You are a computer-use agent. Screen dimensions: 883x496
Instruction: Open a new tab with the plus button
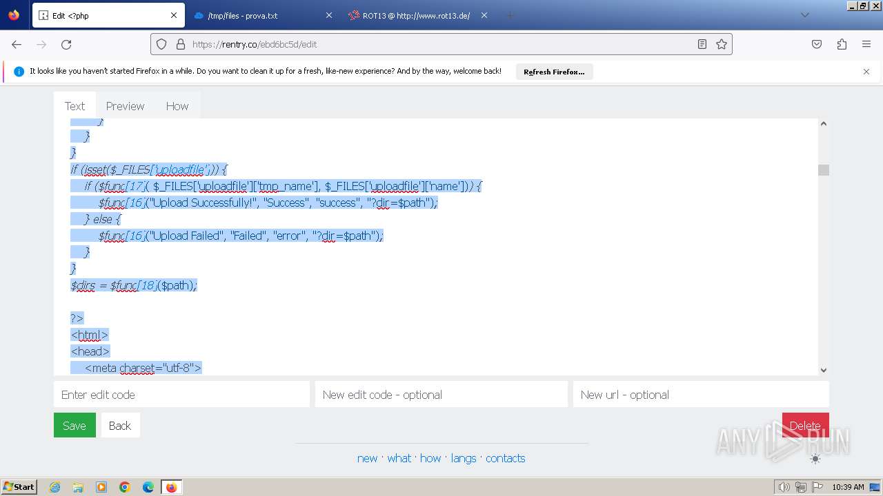(510, 15)
